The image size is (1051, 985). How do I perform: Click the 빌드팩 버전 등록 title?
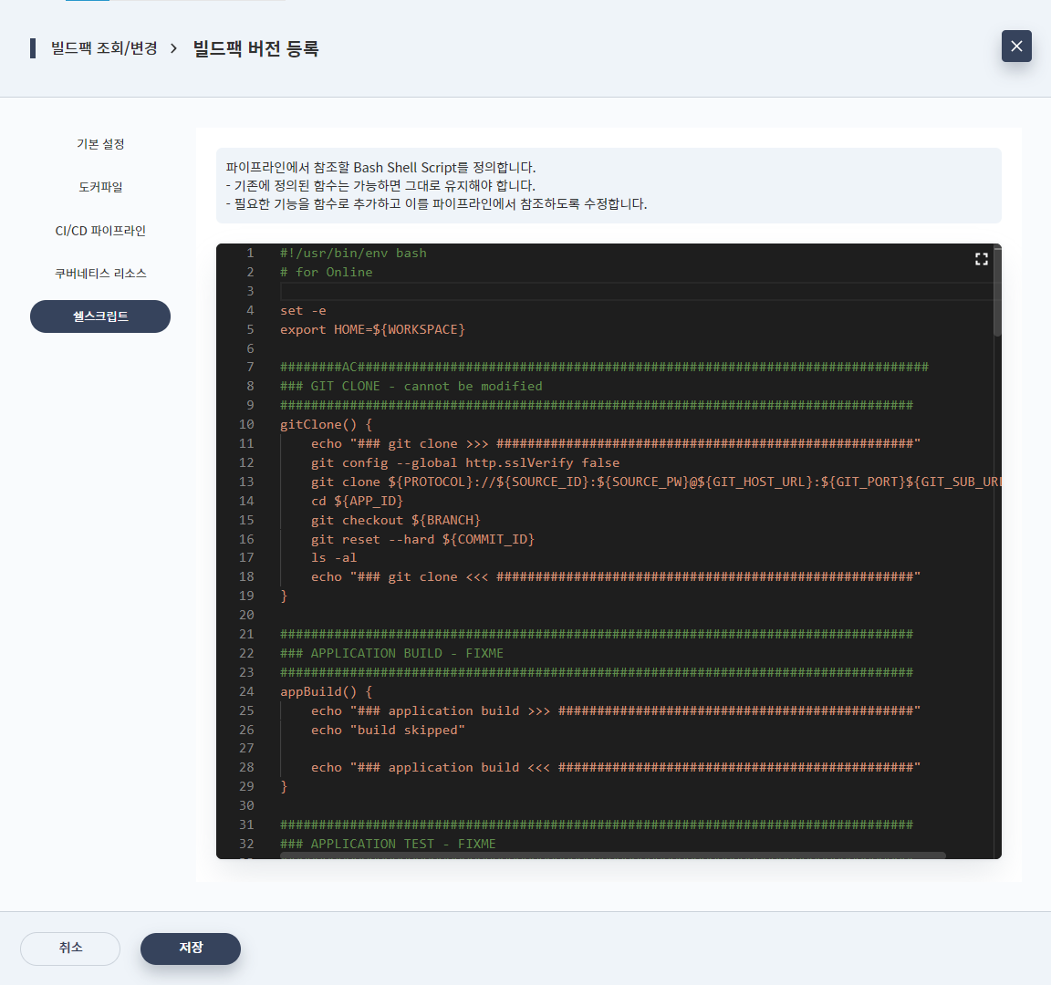pos(256,48)
